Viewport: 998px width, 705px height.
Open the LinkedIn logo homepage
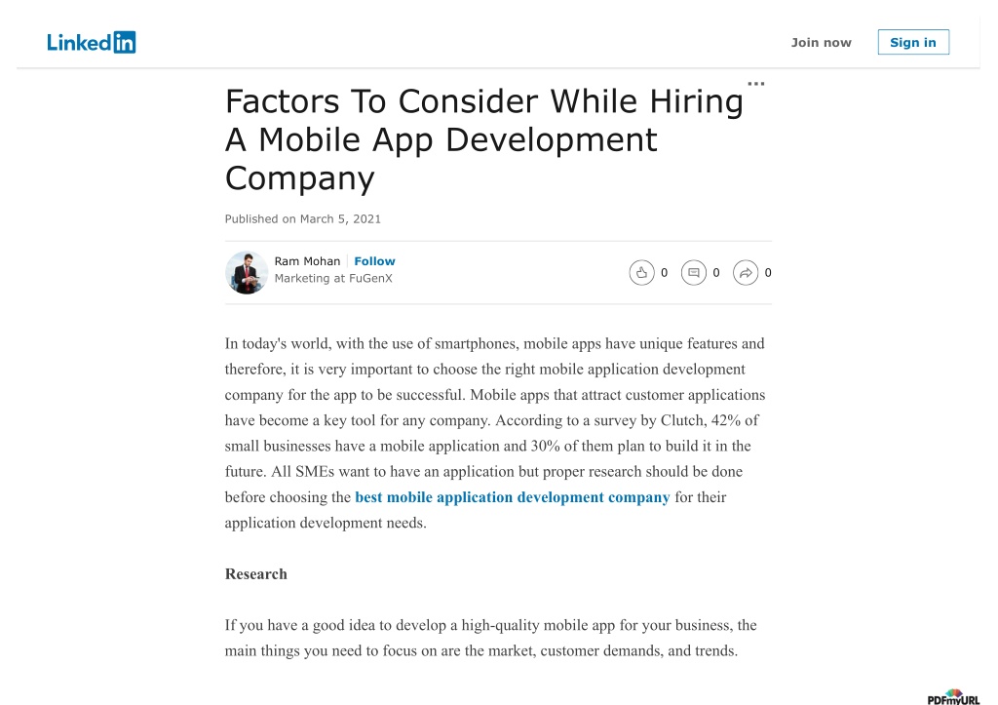91,43
